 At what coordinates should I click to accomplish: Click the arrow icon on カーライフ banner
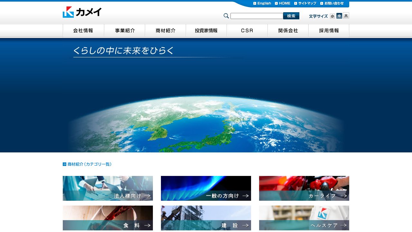[x=344, y=196]
